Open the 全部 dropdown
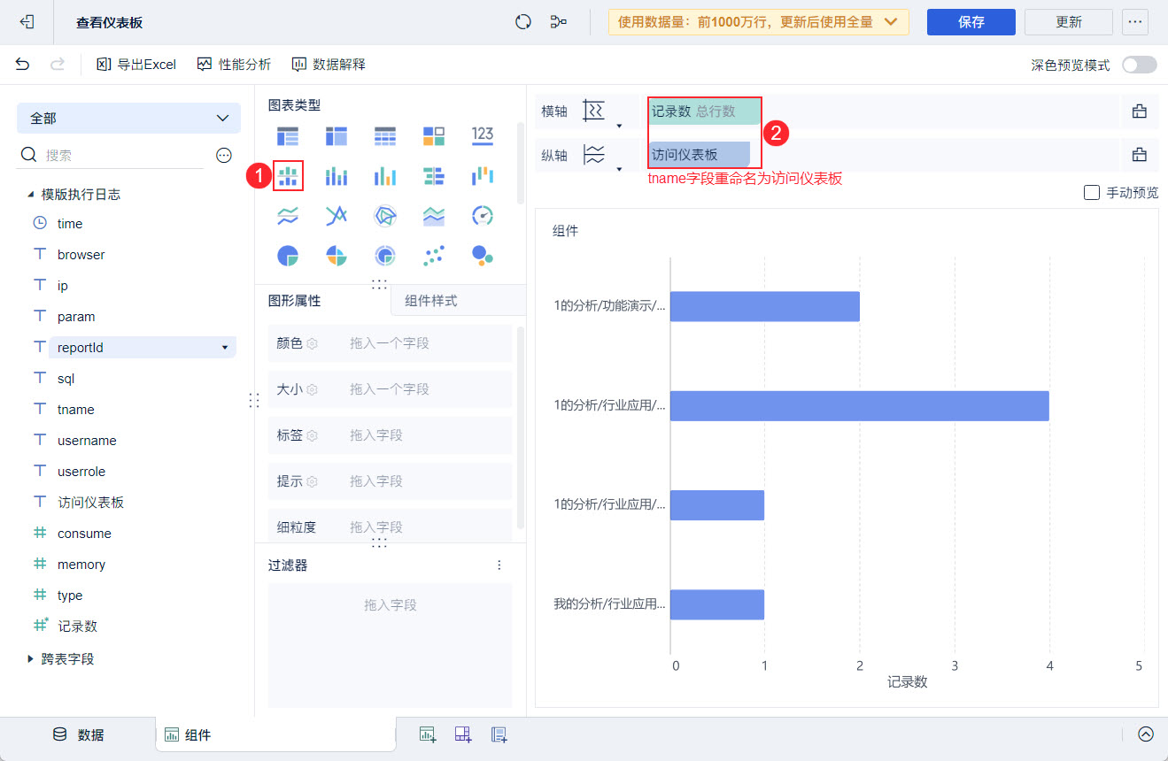Viewport: 1168px width, 761px height. 128,118
